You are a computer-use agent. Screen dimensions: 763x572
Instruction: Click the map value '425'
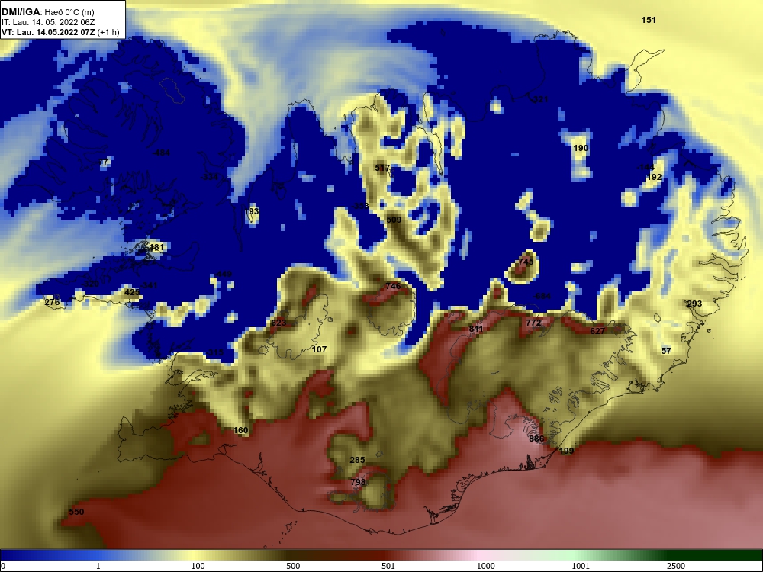pos(132,292)
